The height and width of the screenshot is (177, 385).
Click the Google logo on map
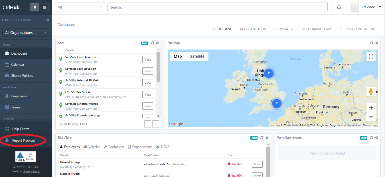click(x=176, y=124)
